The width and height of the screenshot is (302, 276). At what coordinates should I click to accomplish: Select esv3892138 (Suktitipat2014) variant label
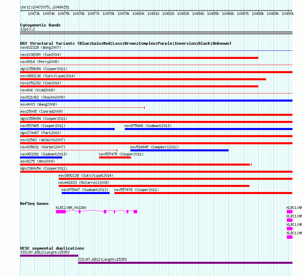point(86,175)
